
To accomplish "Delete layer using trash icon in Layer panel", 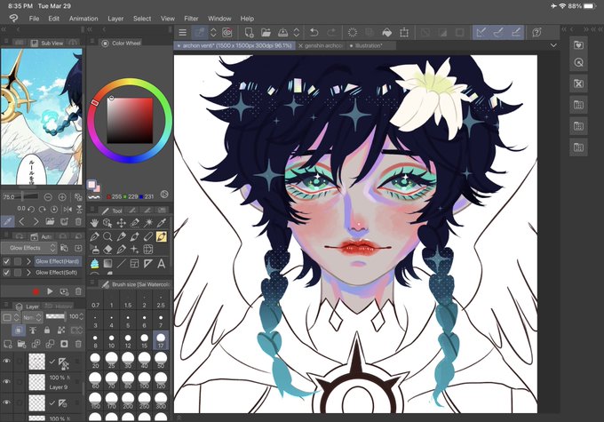I will point(78,344).
